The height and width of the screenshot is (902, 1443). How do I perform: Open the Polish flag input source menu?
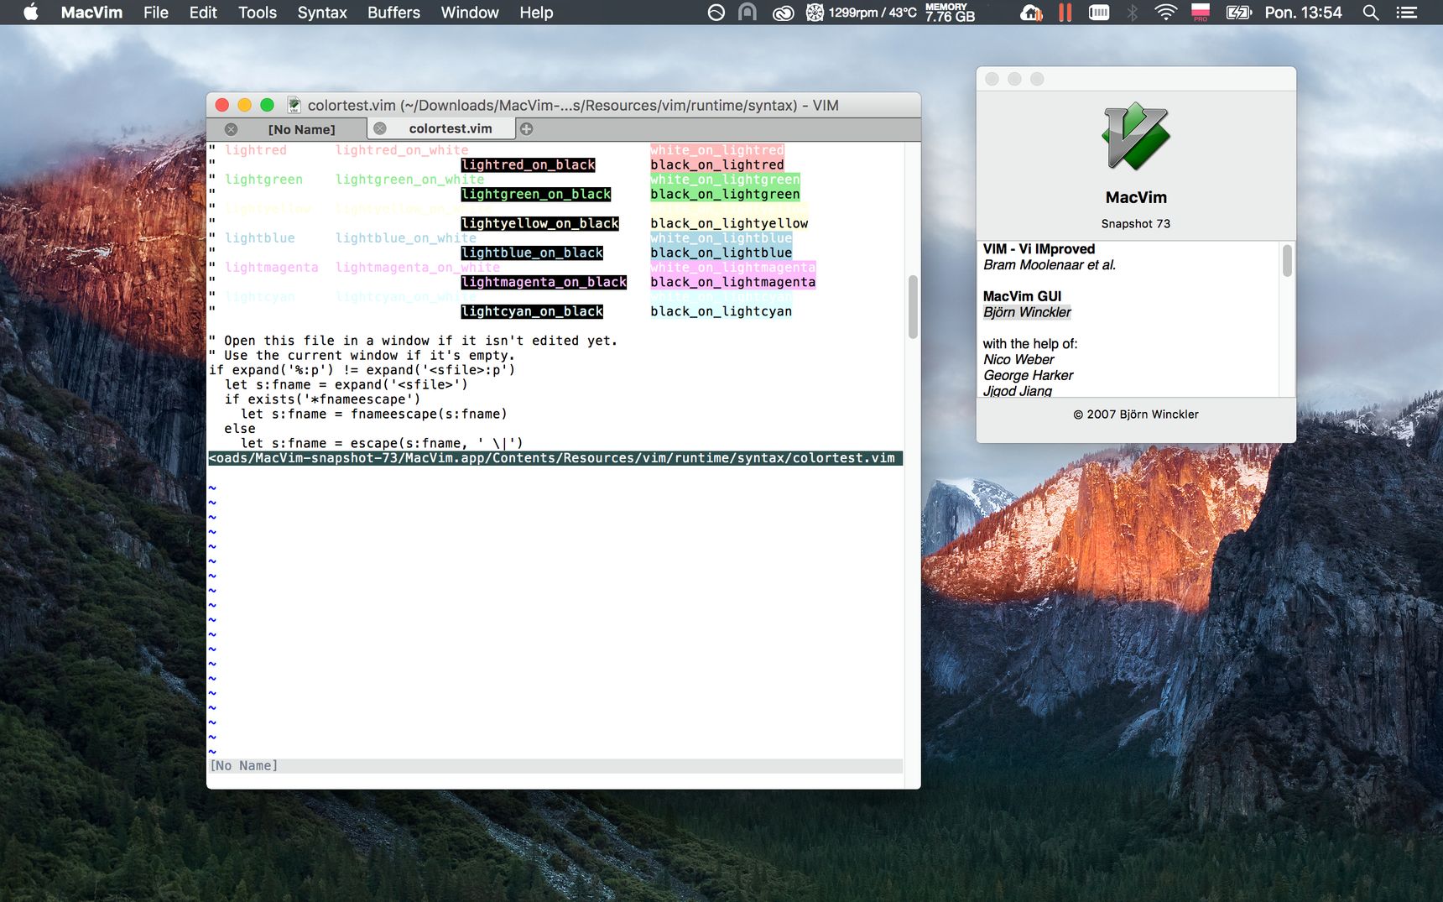tap(1201, 13)
